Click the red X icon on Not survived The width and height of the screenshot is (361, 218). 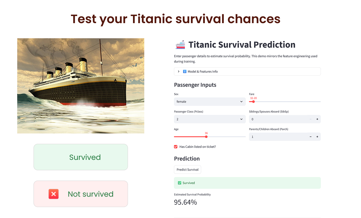pyautogui.click(x=53, y=194)
